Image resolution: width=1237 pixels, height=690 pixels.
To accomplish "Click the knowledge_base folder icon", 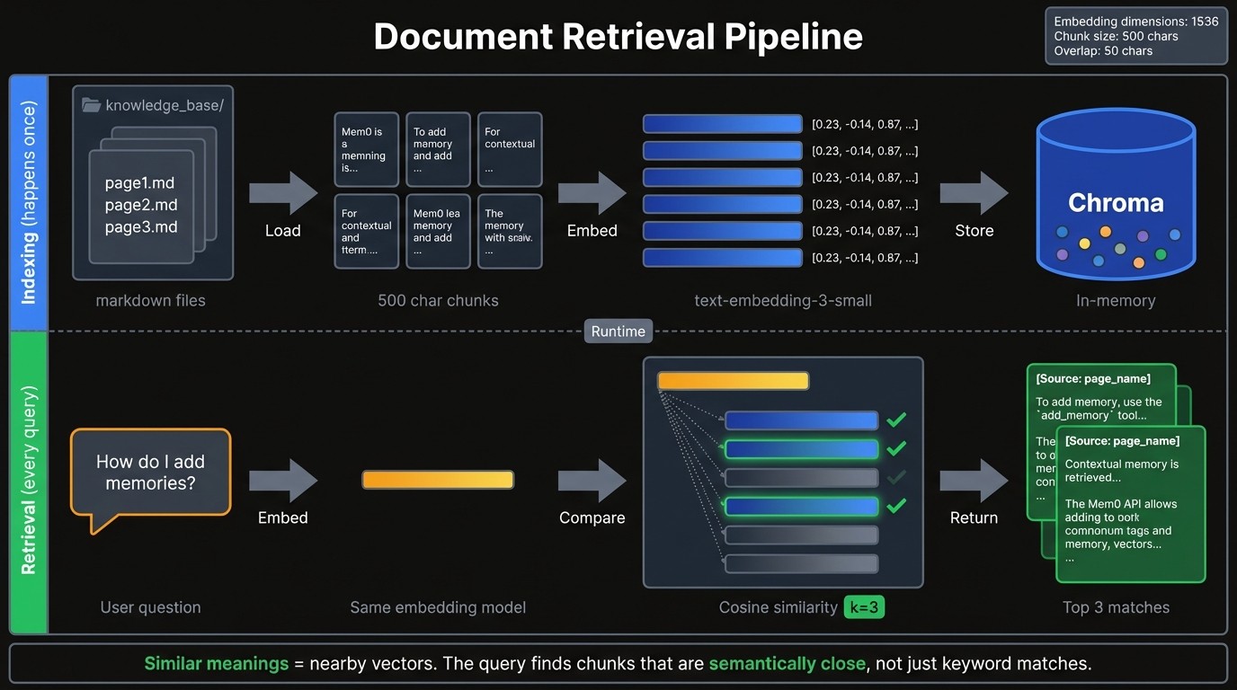I will [x=91, y=104].
